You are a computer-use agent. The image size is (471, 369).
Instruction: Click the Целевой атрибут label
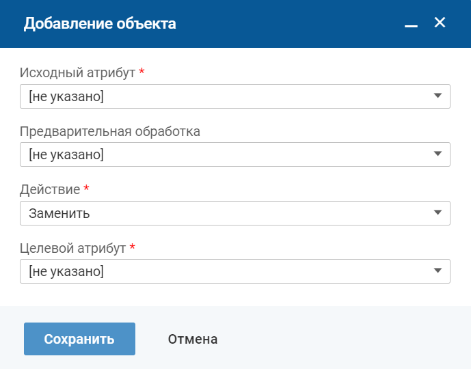[72, 248]
